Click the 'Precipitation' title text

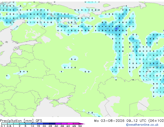point(11,121)
